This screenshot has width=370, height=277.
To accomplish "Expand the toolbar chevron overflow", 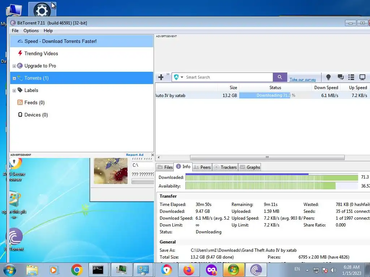I will (168, 74).
